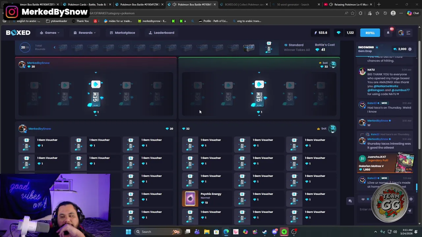Open the taskbar clock showing 3:11 AM
The image size is (422, 237).
pyautogui.click(x=407, y=232)
